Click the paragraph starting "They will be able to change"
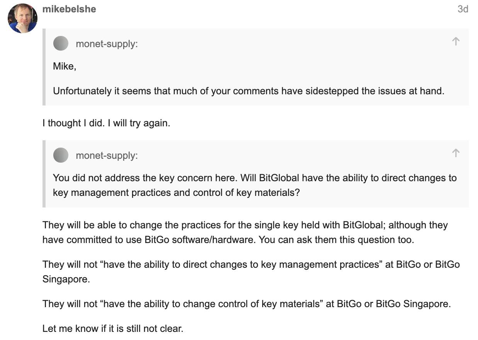This screenshot has width=478, height=340. coord(245,232)
